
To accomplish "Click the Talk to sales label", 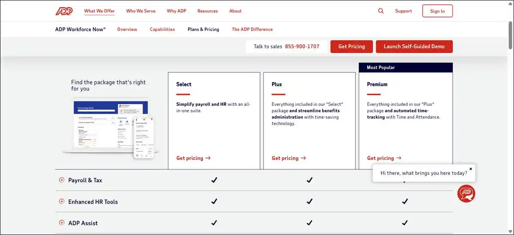I will point(268,47).
